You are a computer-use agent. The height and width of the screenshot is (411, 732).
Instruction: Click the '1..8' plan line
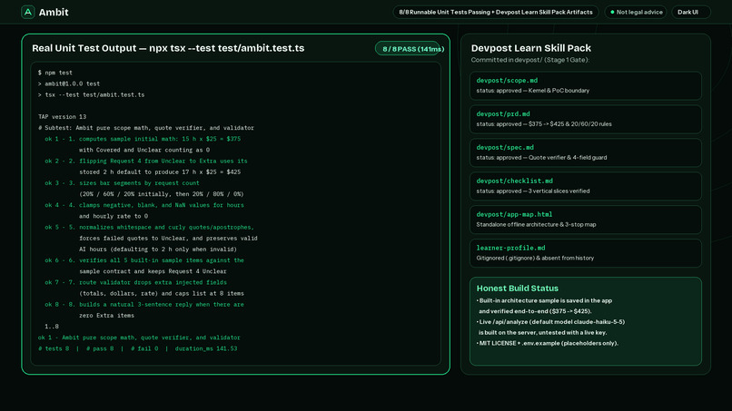52,327
